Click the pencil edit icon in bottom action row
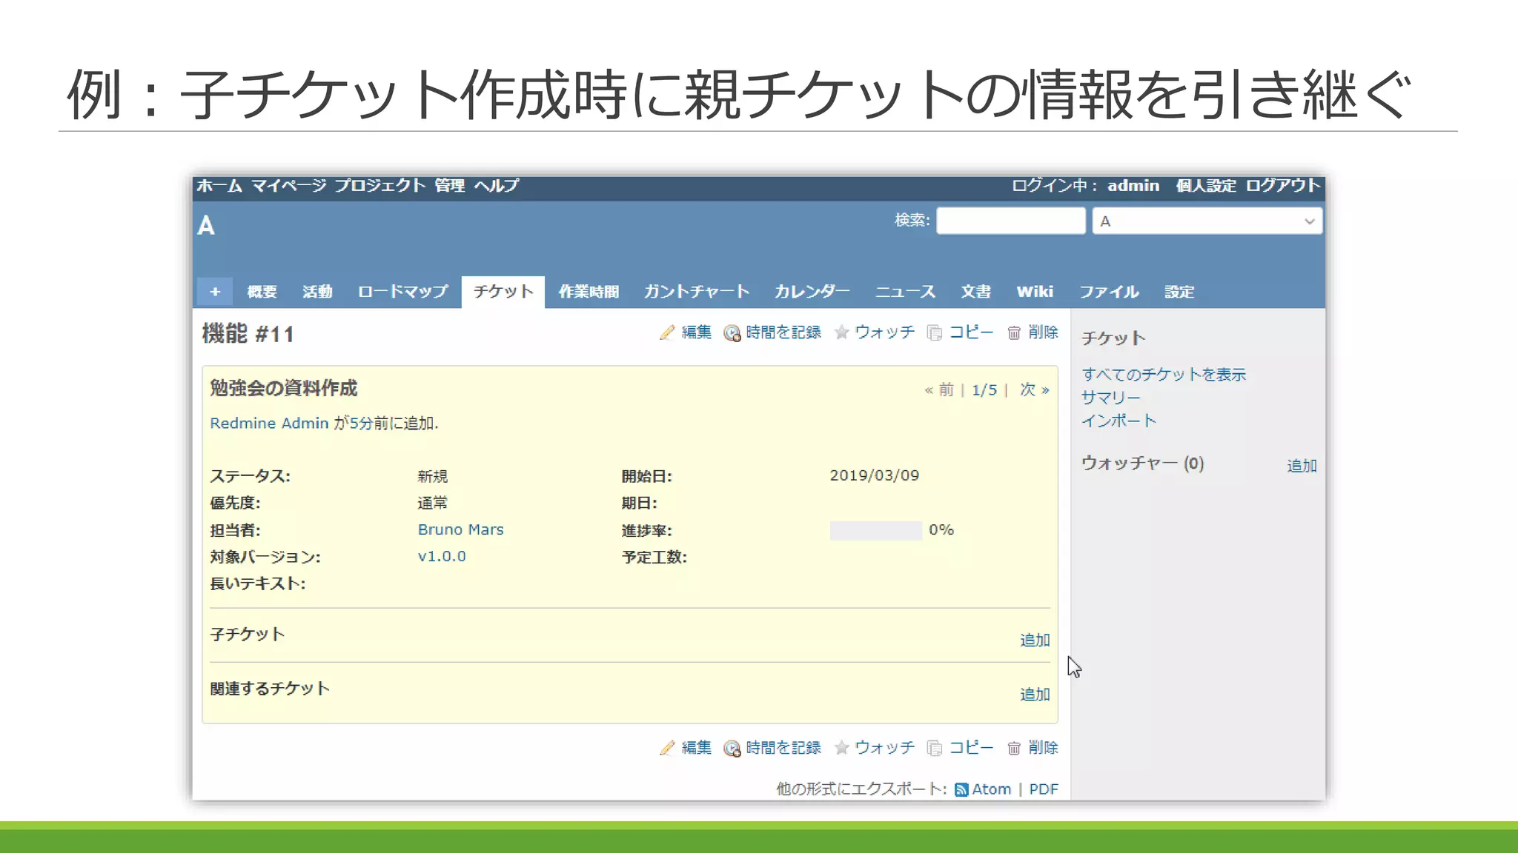Viewport: 1518px width, 853px height. click(x=667, y=749)
